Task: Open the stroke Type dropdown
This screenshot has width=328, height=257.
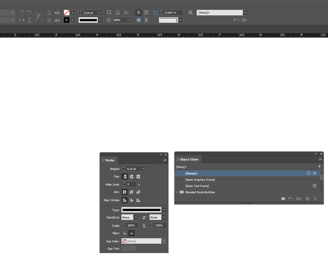Action: [164, 210]
